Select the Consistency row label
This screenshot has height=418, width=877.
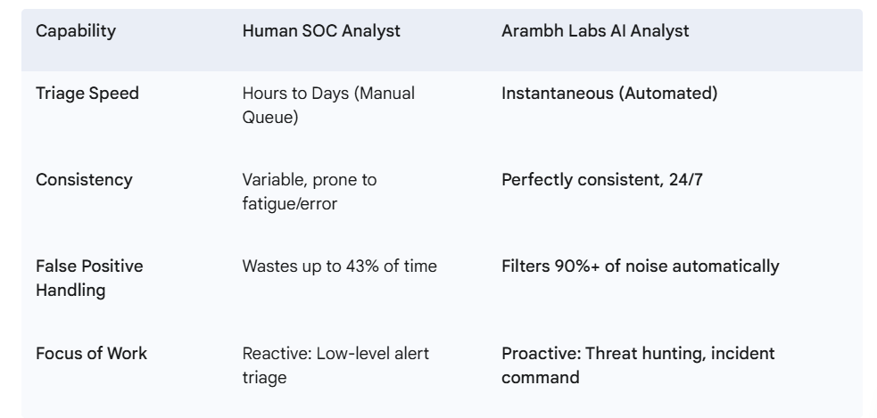coord(84,180)
